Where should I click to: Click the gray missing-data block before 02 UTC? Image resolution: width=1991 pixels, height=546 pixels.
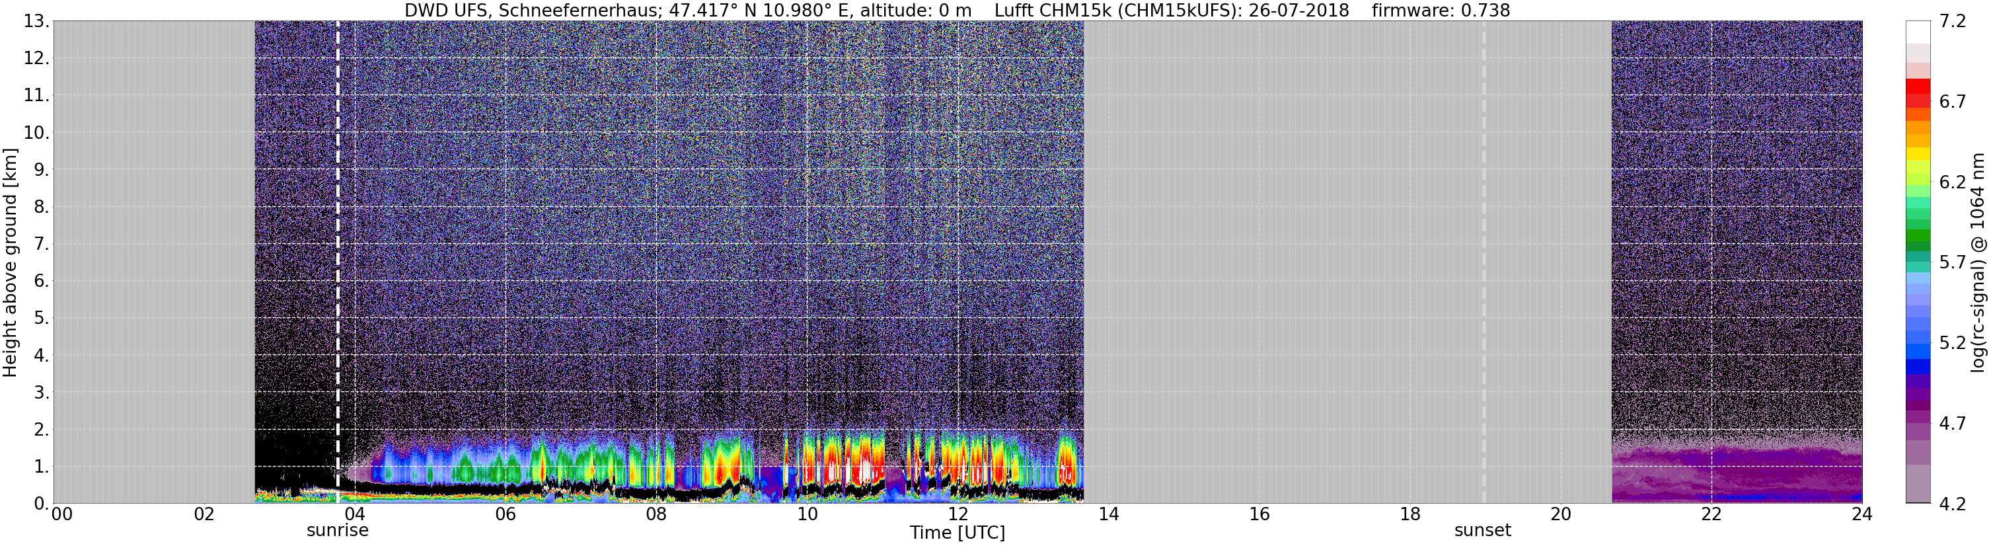click(154, 262)
